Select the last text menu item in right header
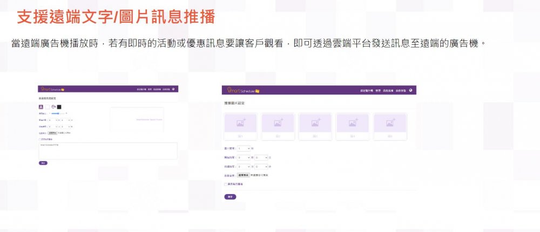Image resolution: width=540 pixels, height=232 pixels. coord(401,90)
